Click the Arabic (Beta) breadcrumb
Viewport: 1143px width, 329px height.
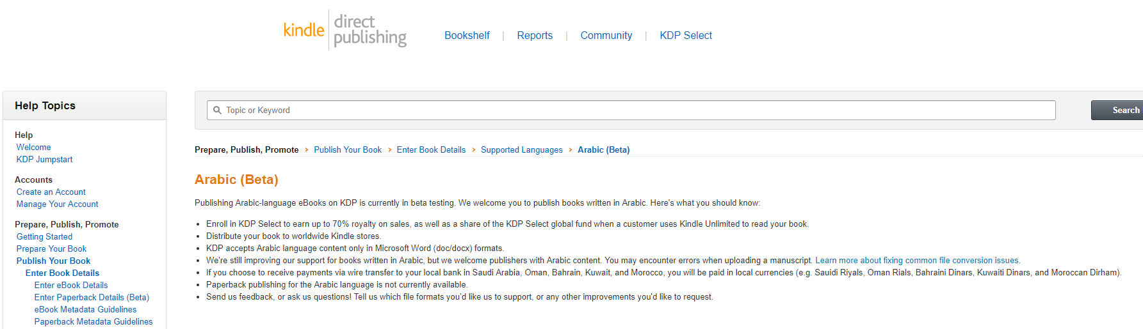point(603,149)
